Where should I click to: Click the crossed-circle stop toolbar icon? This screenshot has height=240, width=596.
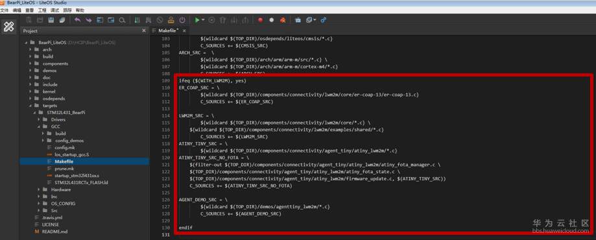pyautogui.click(x=160, y=19)
